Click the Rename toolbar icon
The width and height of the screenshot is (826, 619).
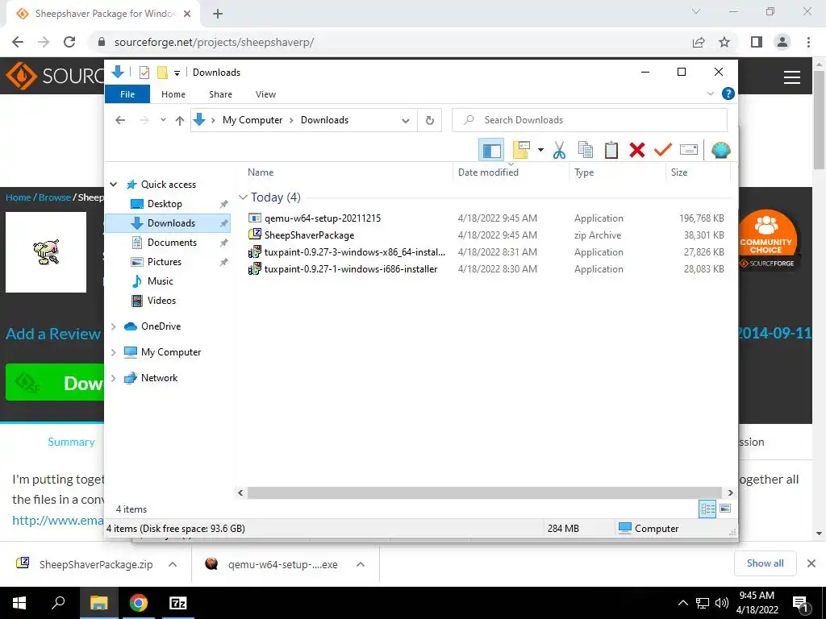(689, 151)
